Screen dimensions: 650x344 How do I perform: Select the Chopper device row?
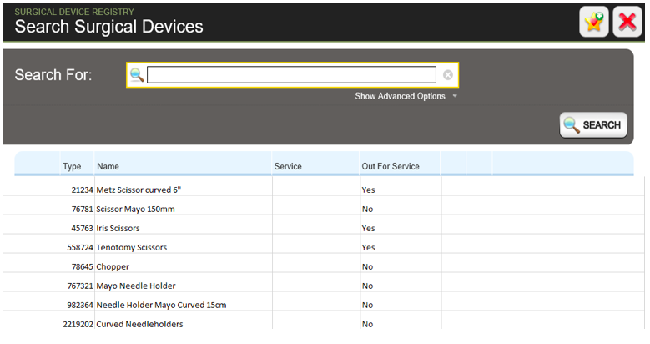pos(112,266)
